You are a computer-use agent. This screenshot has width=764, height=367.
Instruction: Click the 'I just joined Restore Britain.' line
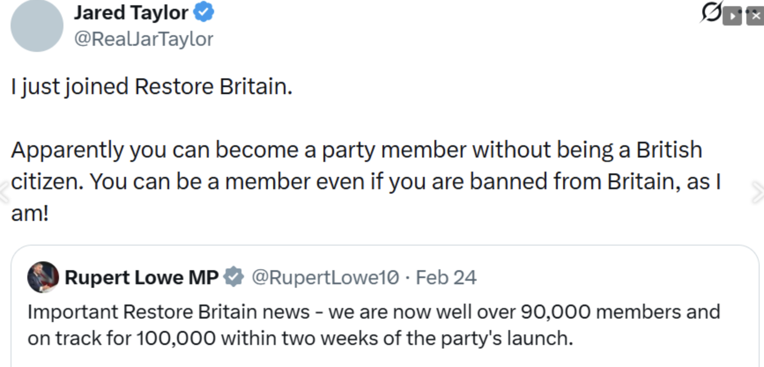[152, 86]
